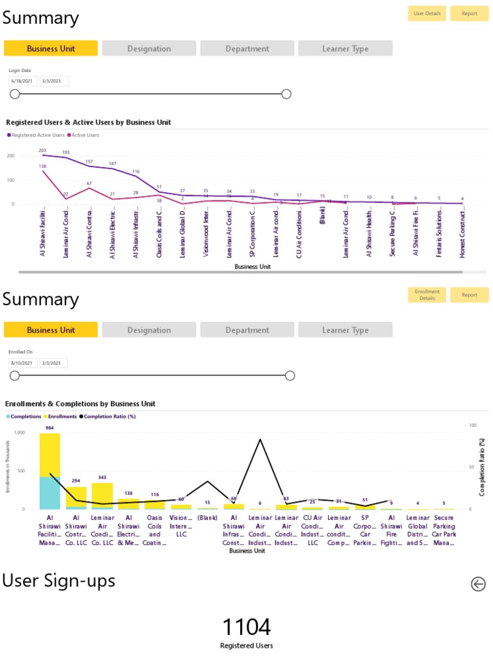This screenshot has height=658, width=493.
Task: Select Business Unit tab in Enrolled On summary
Action: [x=51, y=330]
